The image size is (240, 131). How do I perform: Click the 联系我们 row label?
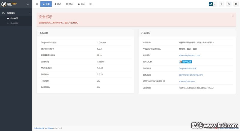147,75
